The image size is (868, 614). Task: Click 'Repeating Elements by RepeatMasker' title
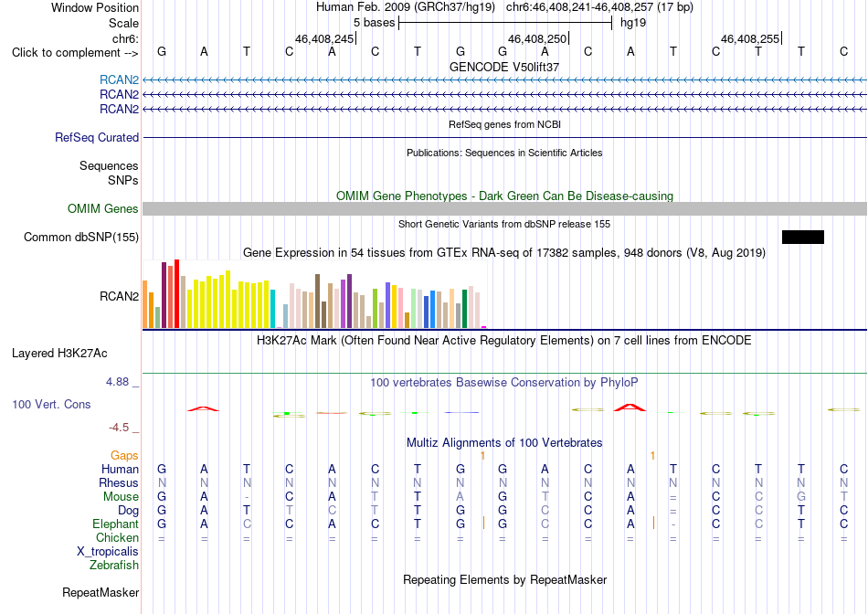(x=505, y=579)
